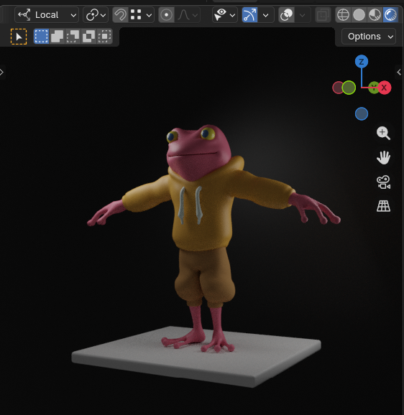The height and width of the screenshot is (415, 404).
Task: Click the green Y axis gizmo handle
Action: tap(373, 87)
